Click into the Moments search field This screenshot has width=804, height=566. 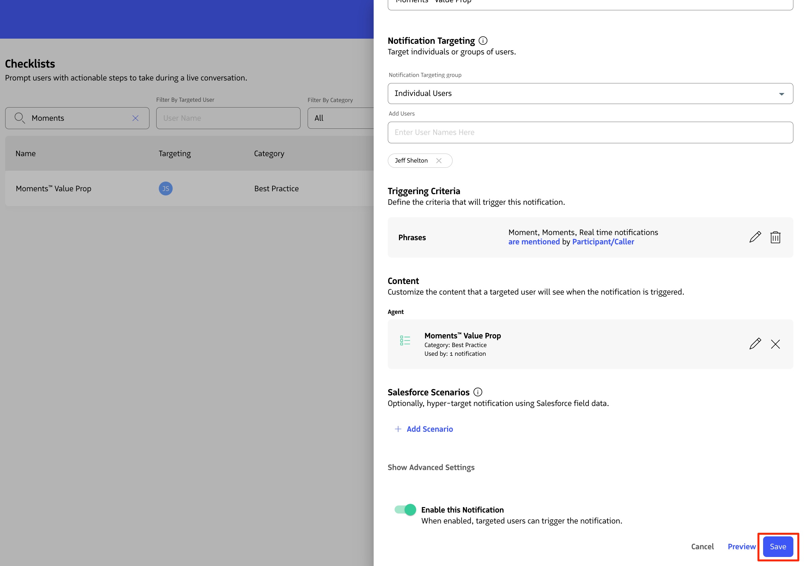coord(77,118)
